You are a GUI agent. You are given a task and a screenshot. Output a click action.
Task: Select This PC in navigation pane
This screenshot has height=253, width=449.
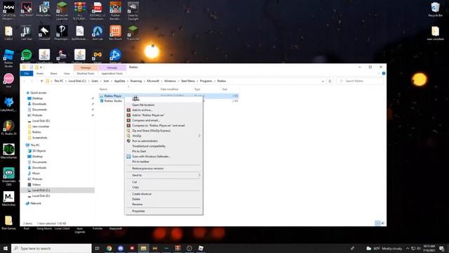click(34, 145)
